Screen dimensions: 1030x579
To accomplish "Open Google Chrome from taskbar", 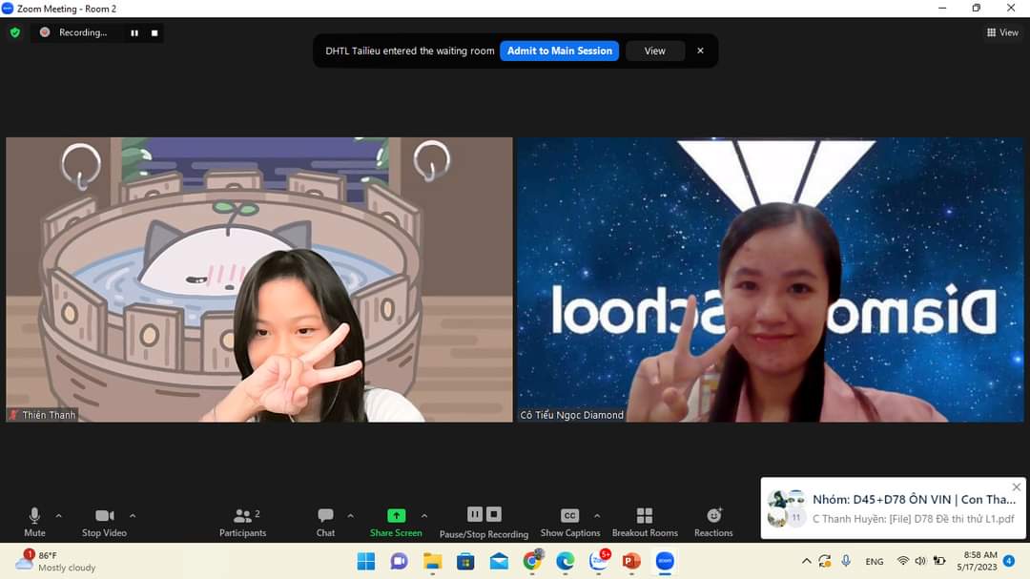I will coord(532,561).
